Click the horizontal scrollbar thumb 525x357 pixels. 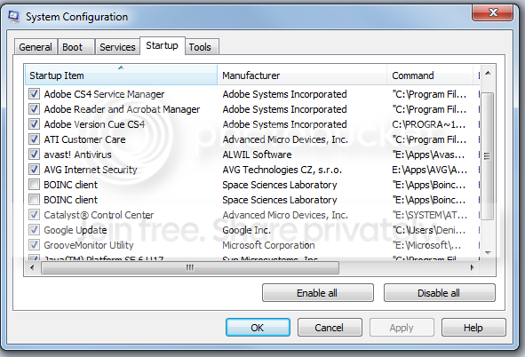(190, 267)
